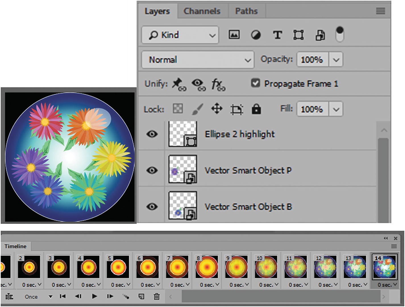Uncheck Propagate Frame 1
This screenshot has height=307, width=405.
(x=255, y=83)
